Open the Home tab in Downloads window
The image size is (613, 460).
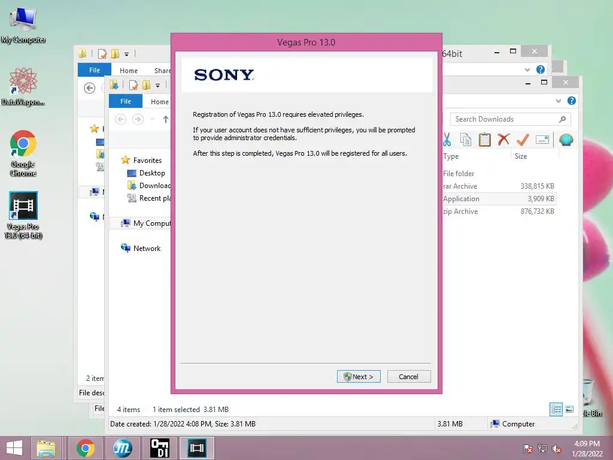pyautogui.click(x=159, y=102)
